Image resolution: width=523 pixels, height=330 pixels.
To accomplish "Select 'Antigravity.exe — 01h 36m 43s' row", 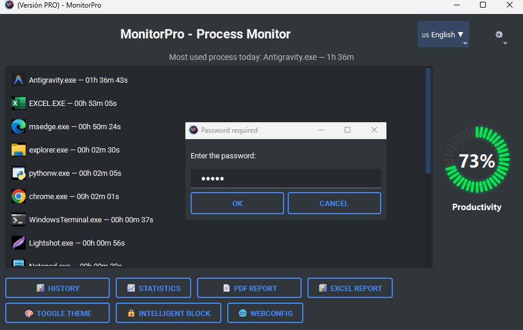I will click(217, 80).
